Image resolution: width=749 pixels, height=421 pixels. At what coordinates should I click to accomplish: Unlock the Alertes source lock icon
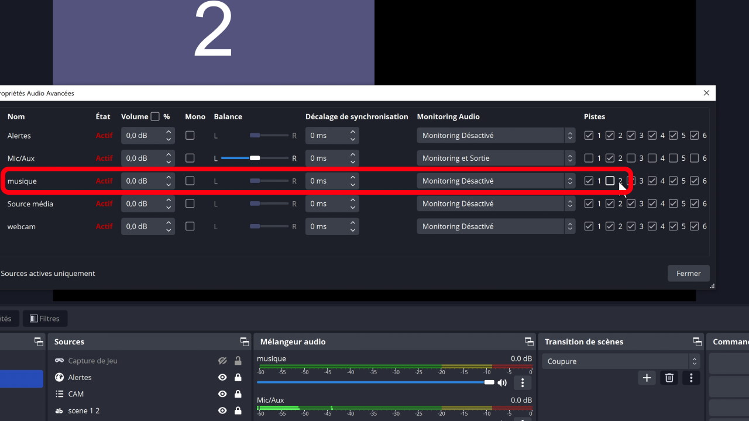(238, 378)
